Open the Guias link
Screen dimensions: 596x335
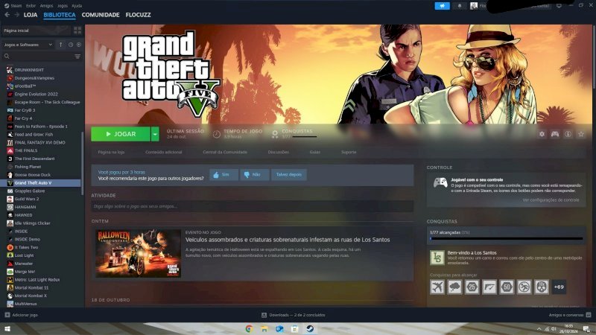[314, 153]
